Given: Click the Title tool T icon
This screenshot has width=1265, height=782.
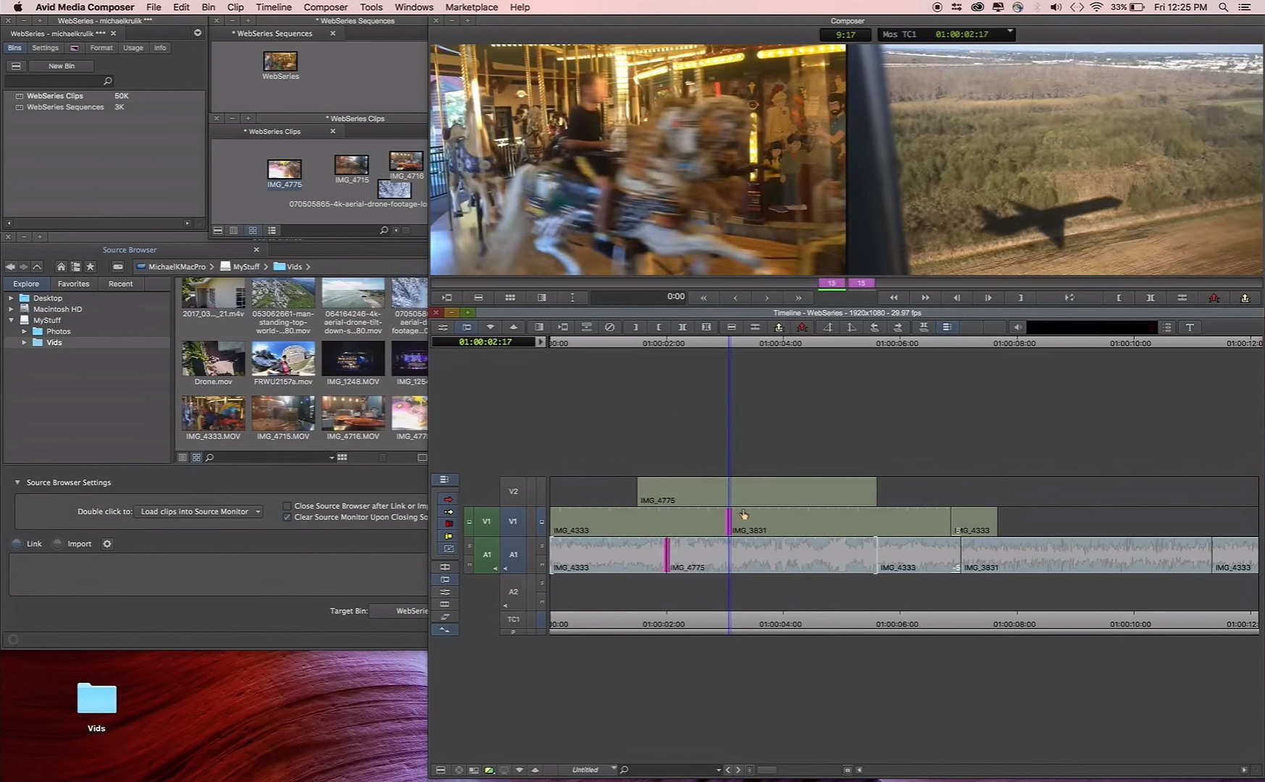Looking at the screenshot, I should coord(1190,327).
